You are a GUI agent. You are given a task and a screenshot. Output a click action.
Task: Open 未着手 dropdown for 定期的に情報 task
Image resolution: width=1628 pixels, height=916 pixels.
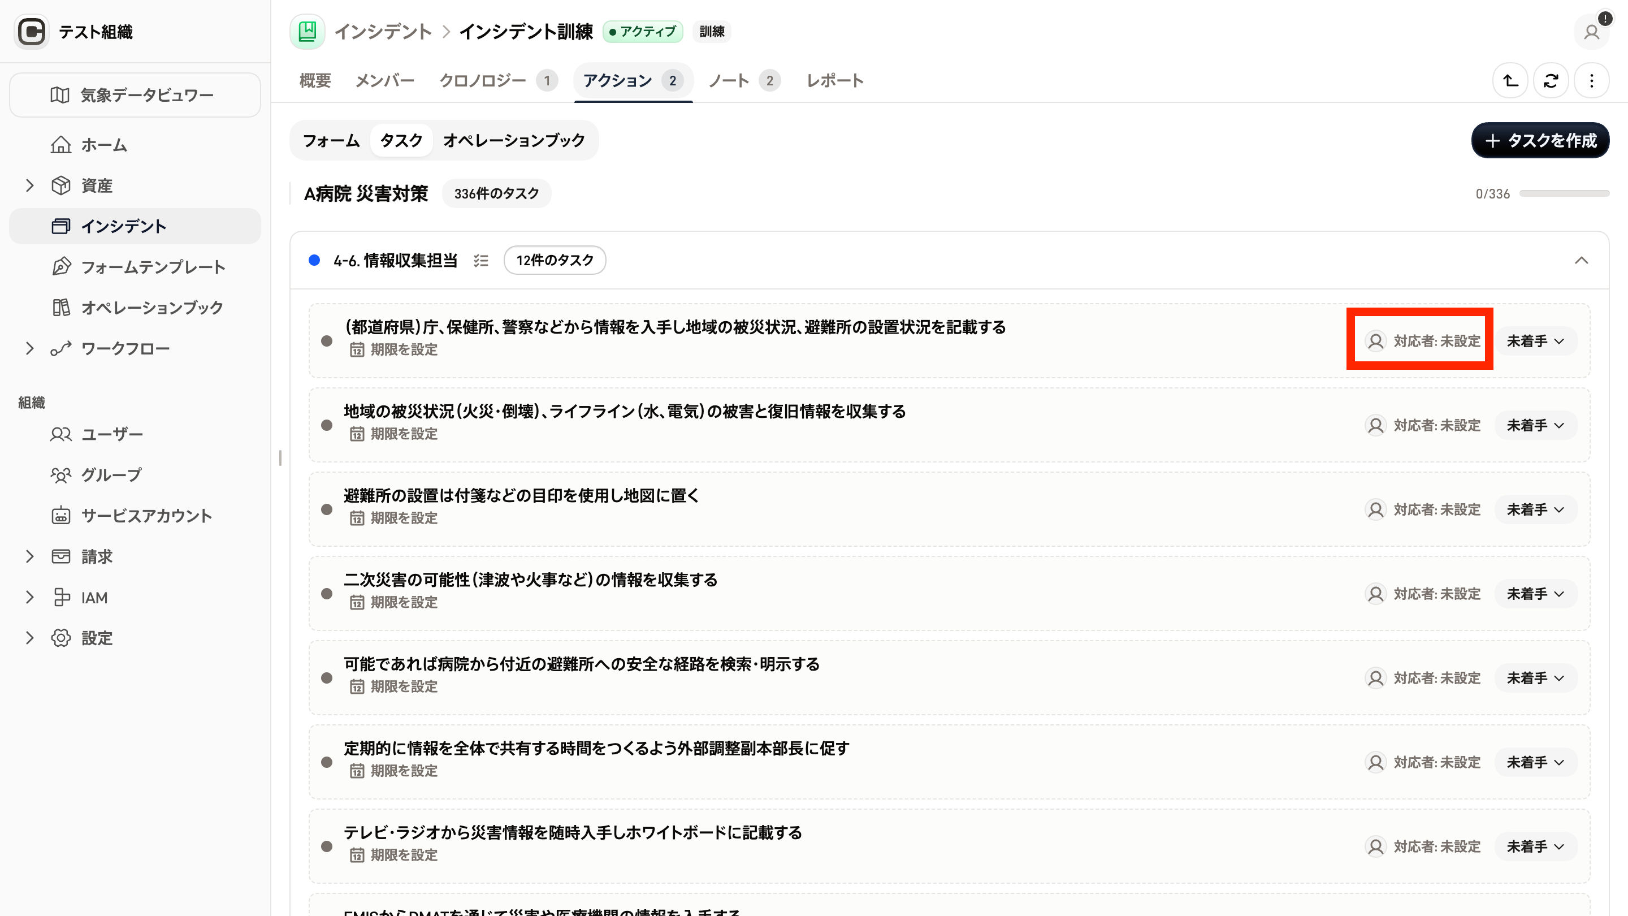point(1536,762)
